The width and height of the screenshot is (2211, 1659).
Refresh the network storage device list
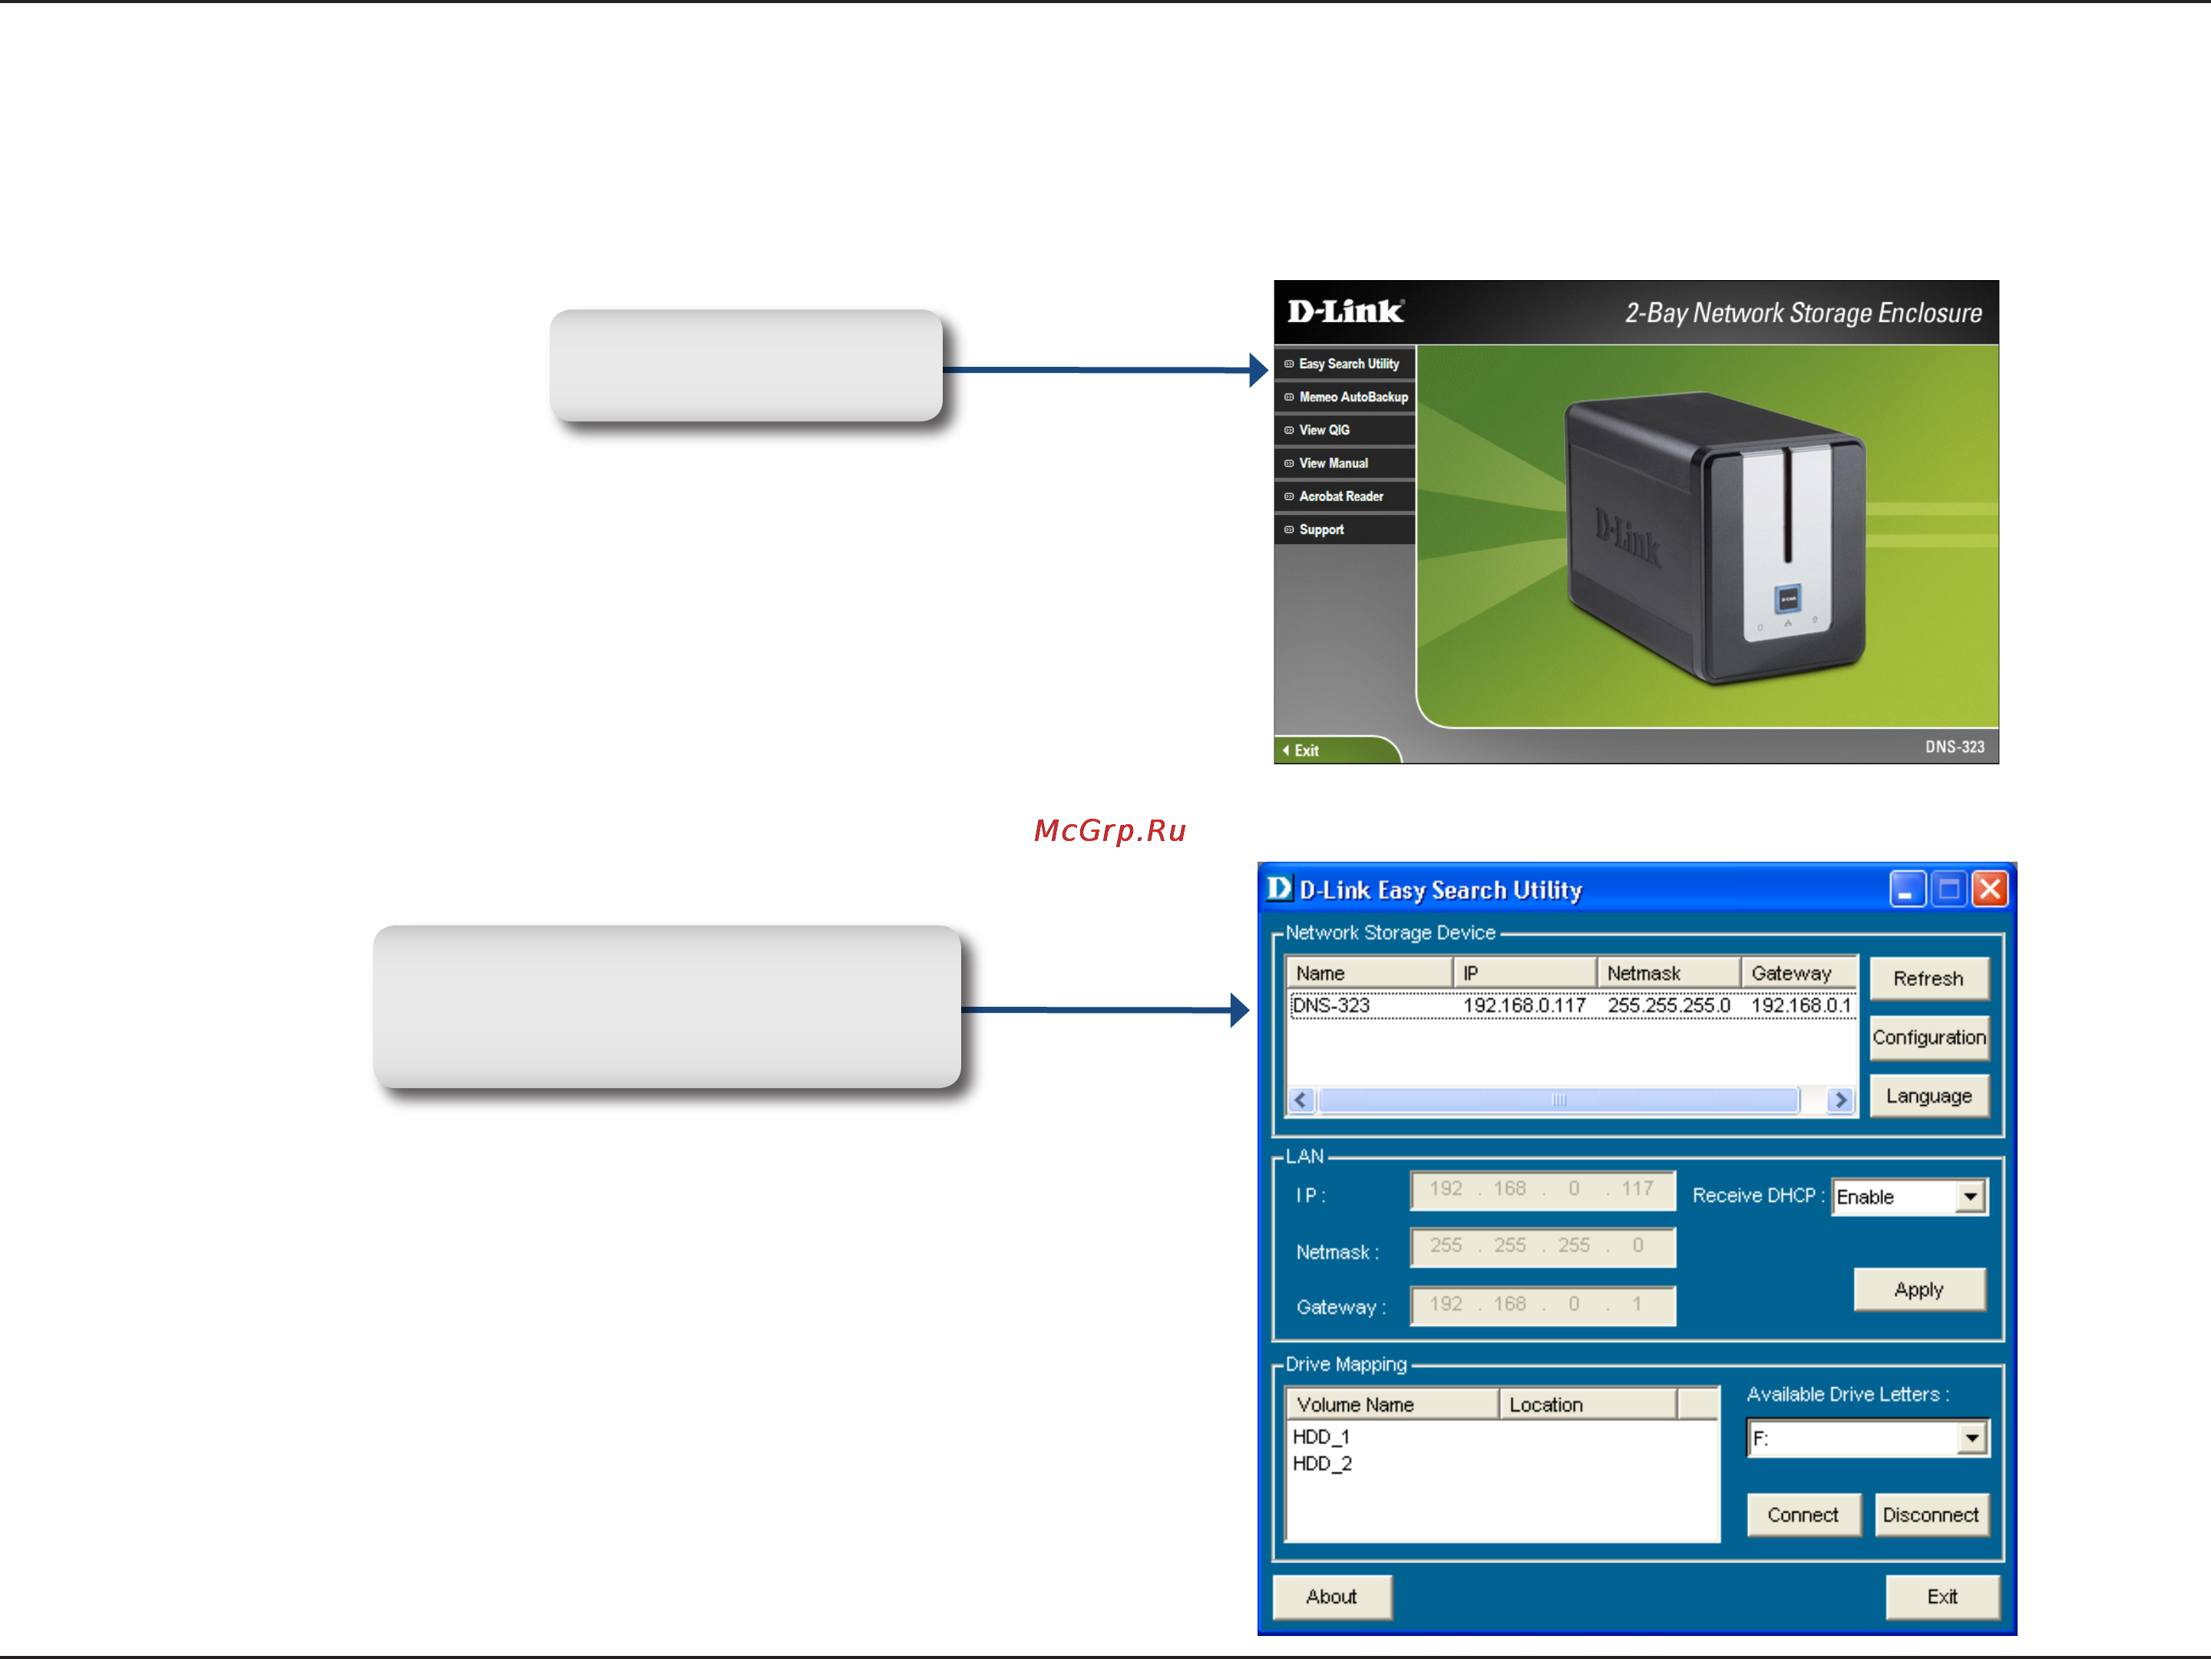(1928, 979)
